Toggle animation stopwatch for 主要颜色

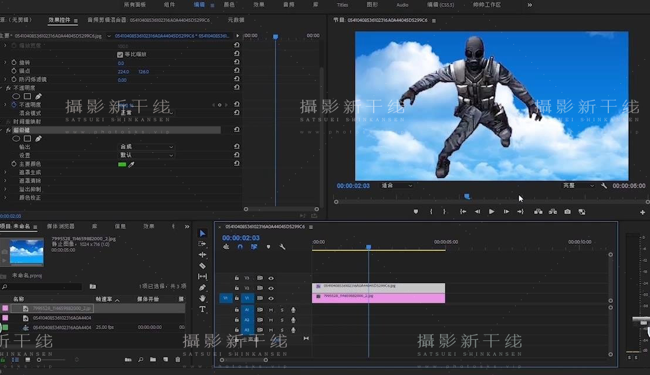click(x=13, y=164)
